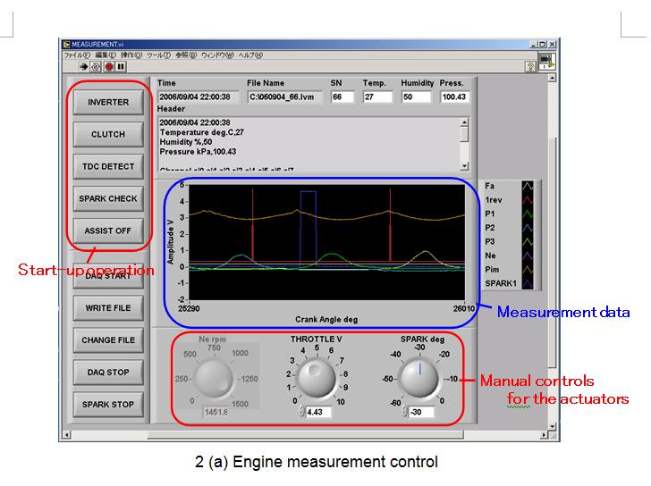The width and height of the screenshot is (651, 486).
Task: Click the THROTTLE value field 4.43
Action: [318, 412]
